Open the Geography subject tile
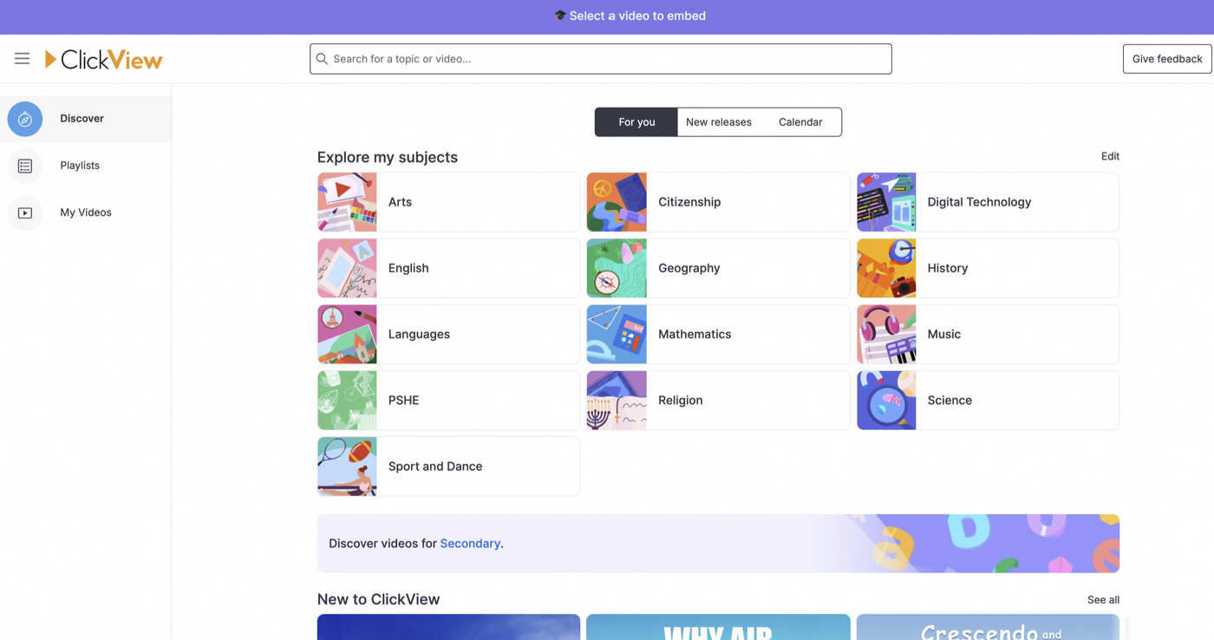This screenshot has width=1214, height=640. (x=718, y=268)
